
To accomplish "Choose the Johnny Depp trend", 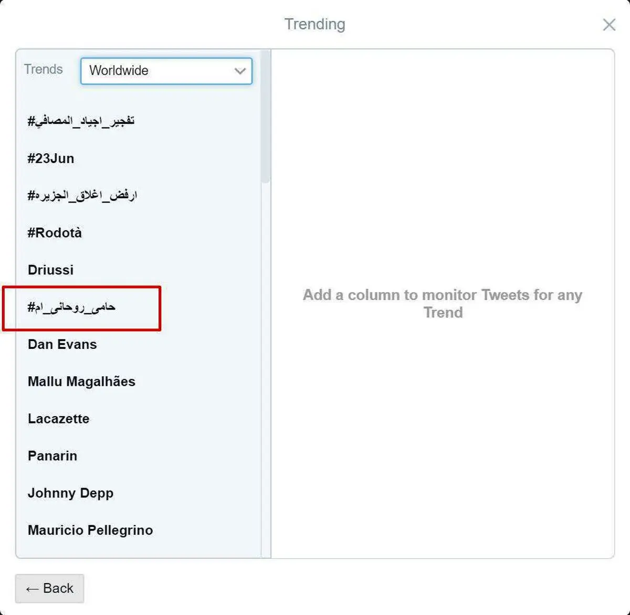I will pyautogui.click(x=70, y=493).
